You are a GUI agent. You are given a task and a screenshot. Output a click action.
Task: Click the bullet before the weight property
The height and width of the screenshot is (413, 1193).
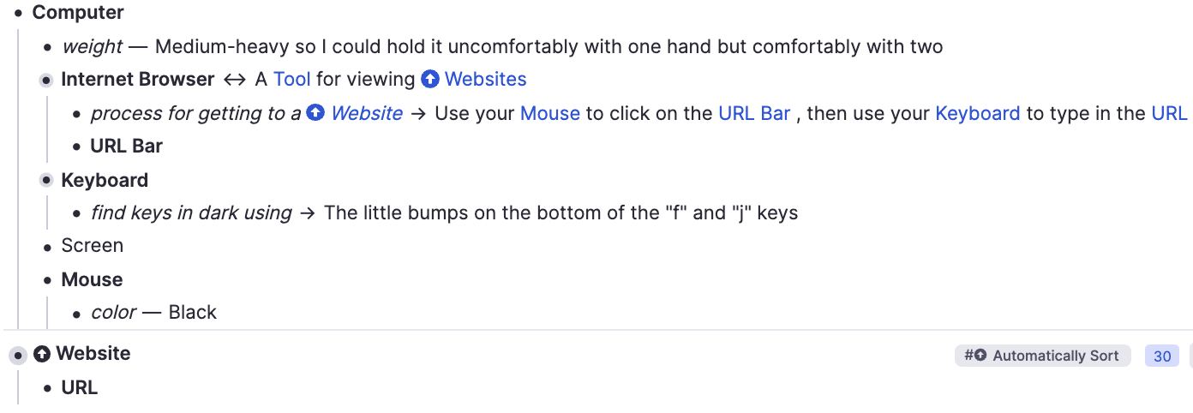click(48, 47)
